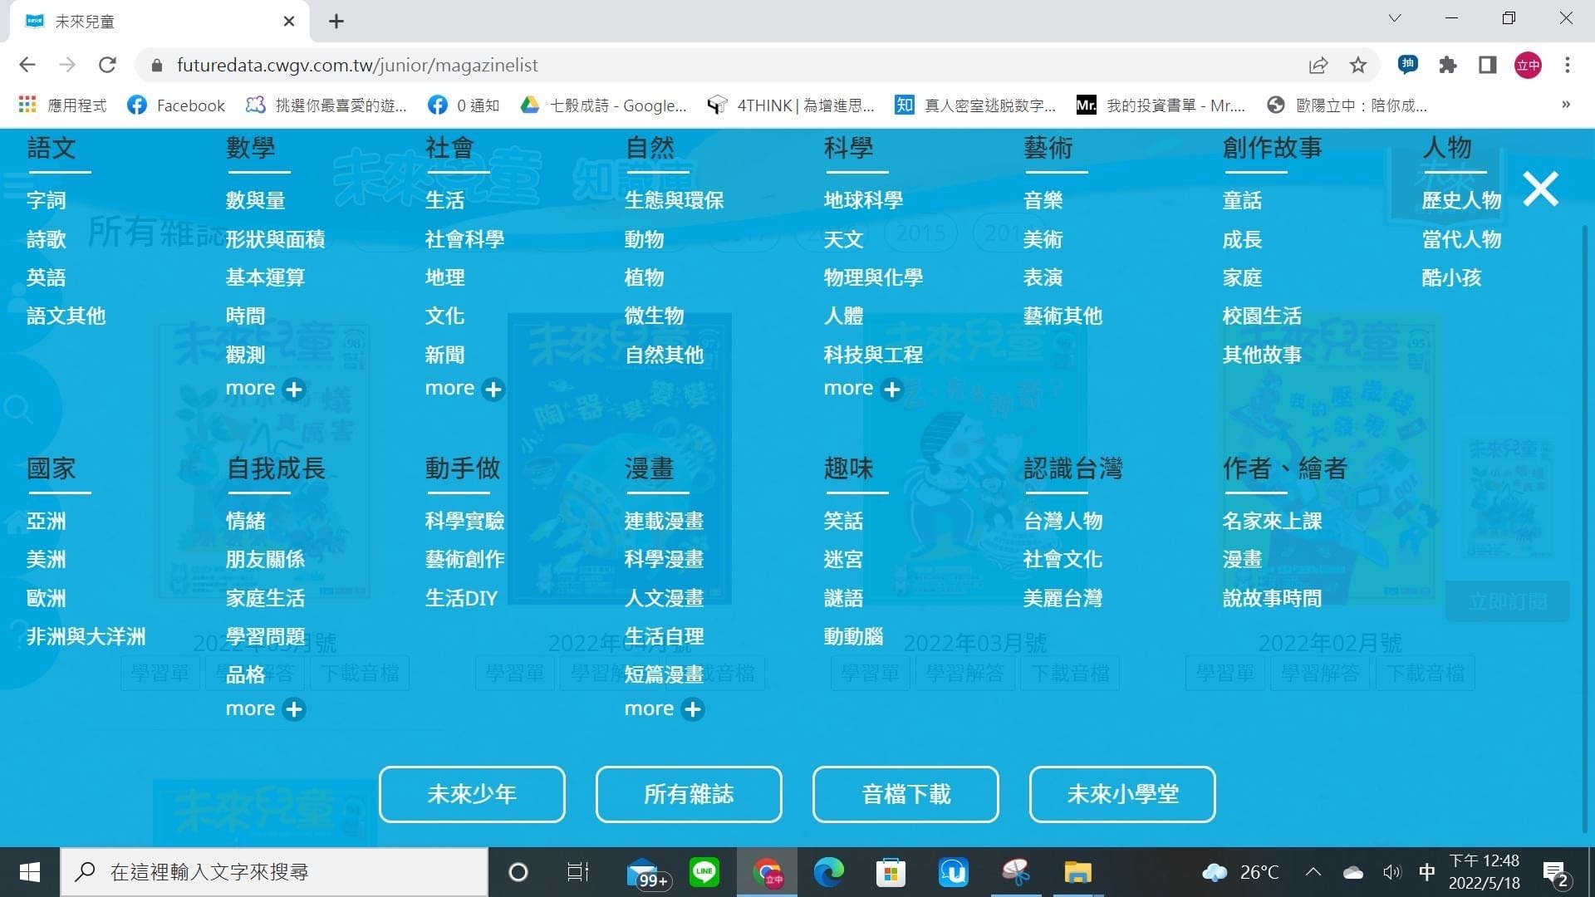Open the 科學實驗 subcategory
This screenshot has height=897, width=1595.
click(x=465, y=521)
